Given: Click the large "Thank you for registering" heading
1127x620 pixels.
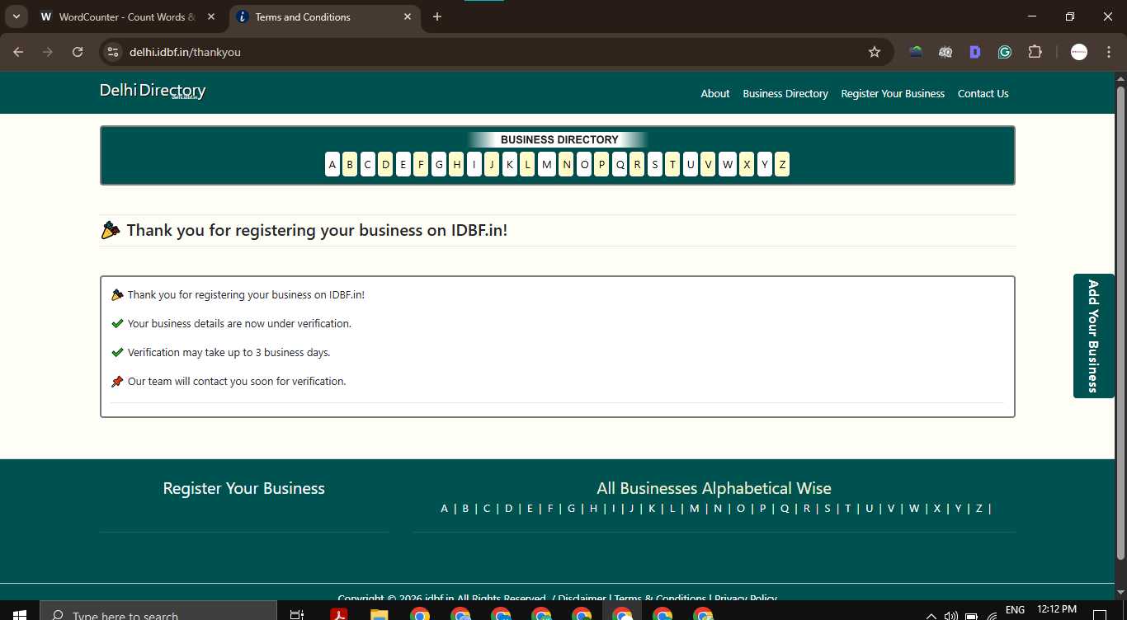Looking at the screenshot, I should [x=317, y=230].
